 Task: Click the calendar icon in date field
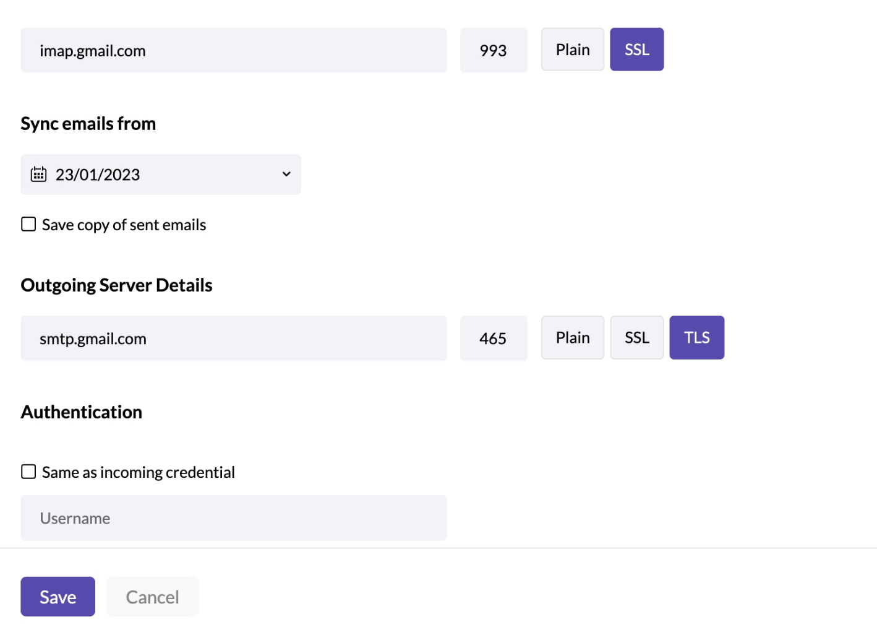tap(38, 174)
